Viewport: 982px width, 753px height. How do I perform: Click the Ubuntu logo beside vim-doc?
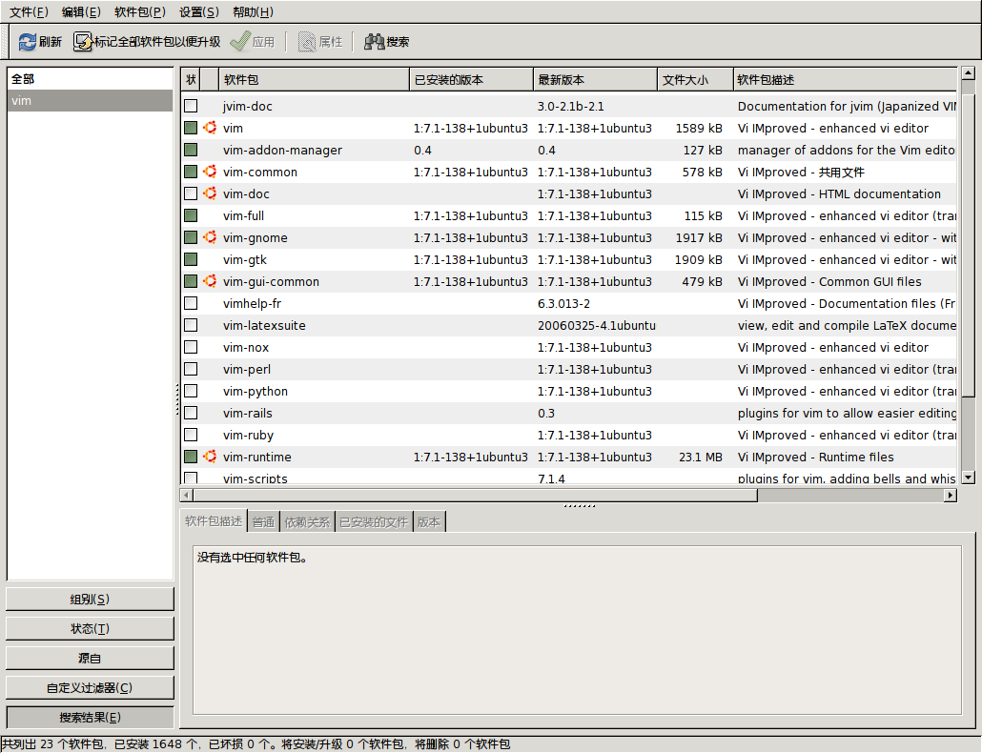click(x=210, y=193)
